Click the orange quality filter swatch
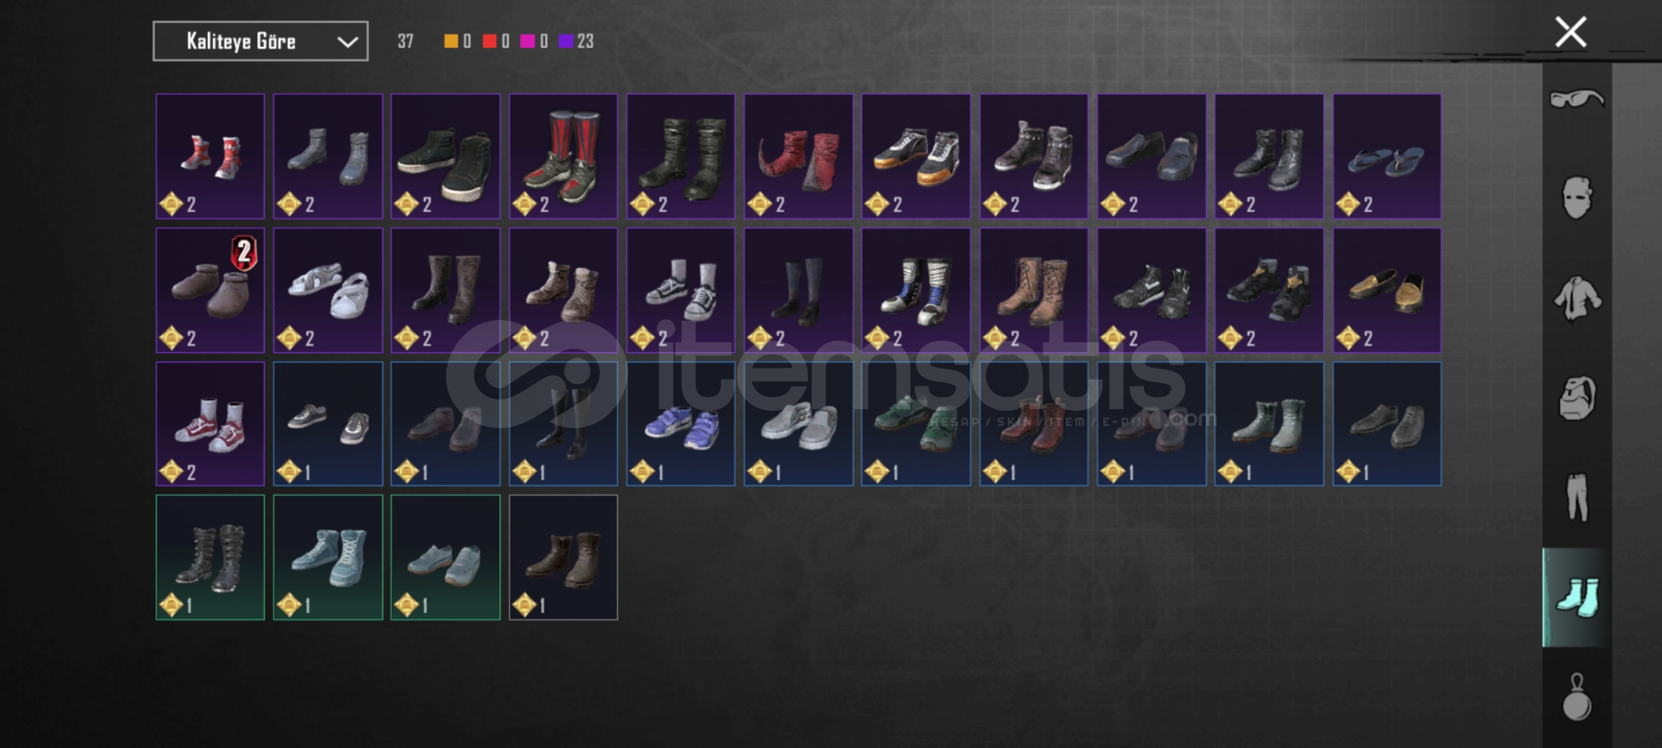 pos(451,42)
